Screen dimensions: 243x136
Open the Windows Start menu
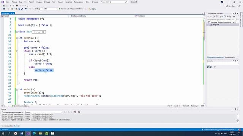tap(3, 133)
